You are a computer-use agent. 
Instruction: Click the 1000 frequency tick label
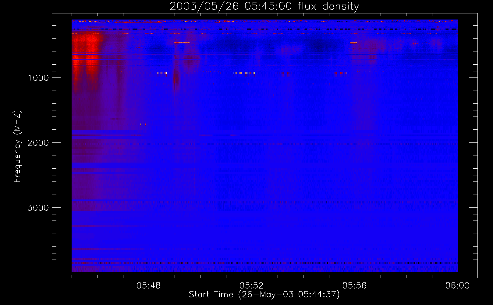tap(38, 78)
